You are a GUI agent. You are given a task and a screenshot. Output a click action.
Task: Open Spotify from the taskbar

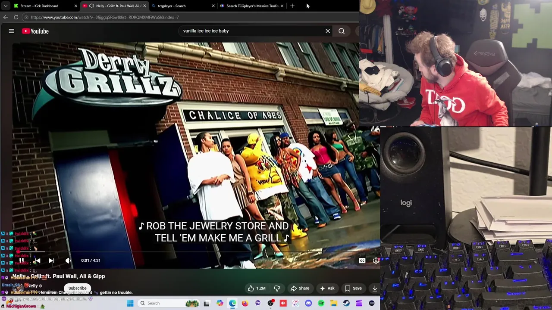pyautogui.click(x=321, y=303)
